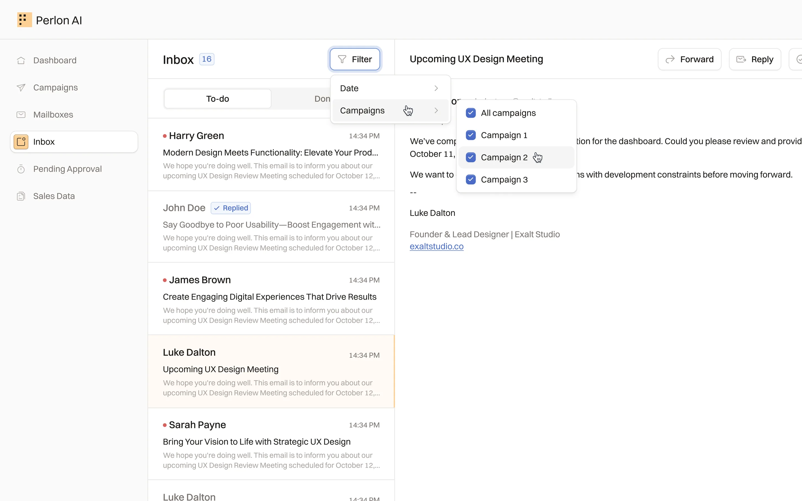Open the exaltstudio.co link
Screen dimensions: 802x501
click(436, 247)
